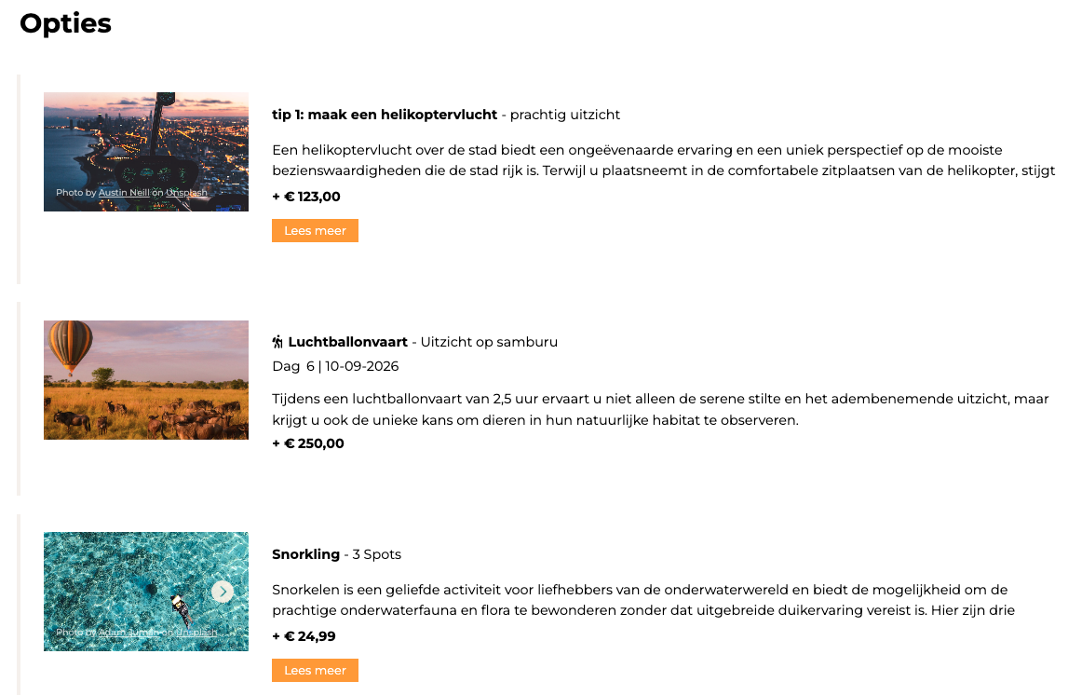Click the '+ € 250,00' balloon price
1068x695 pixels.
[308, 443]
